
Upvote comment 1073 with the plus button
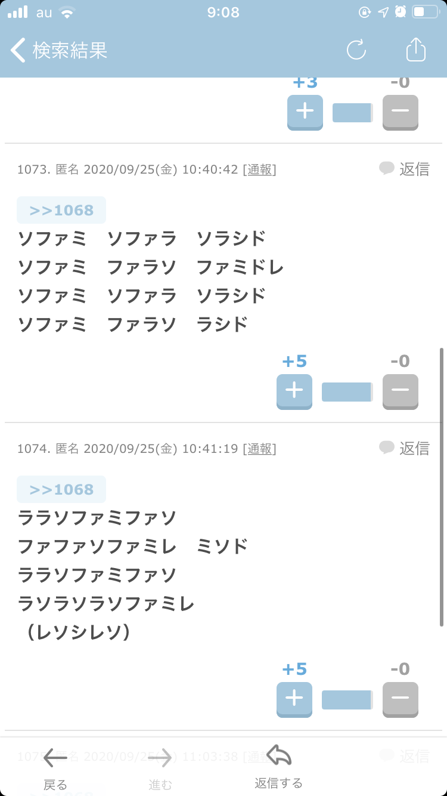[x=294, y=391]
